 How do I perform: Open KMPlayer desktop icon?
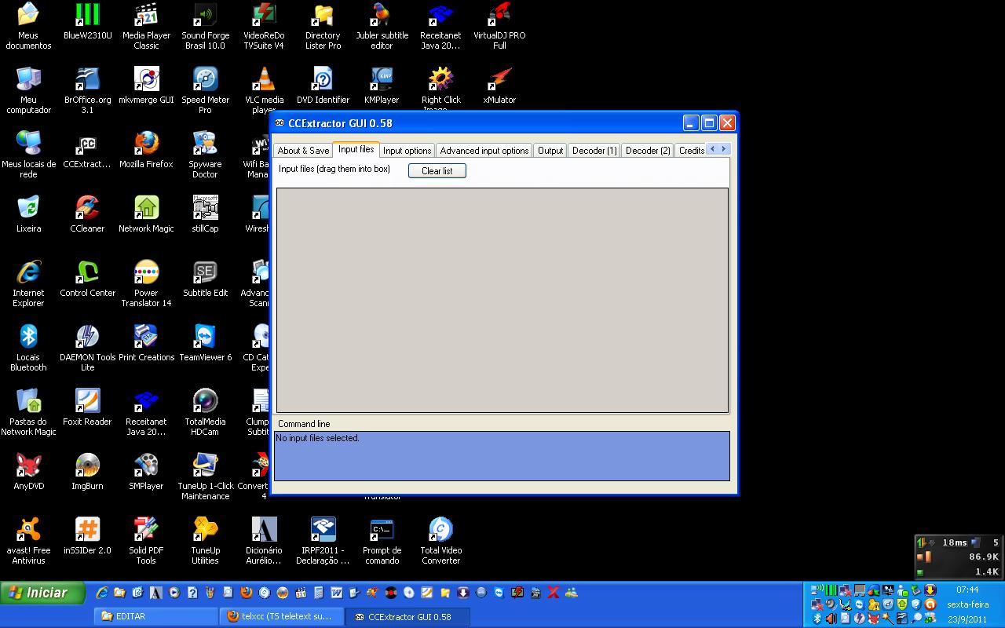[382, 86]
